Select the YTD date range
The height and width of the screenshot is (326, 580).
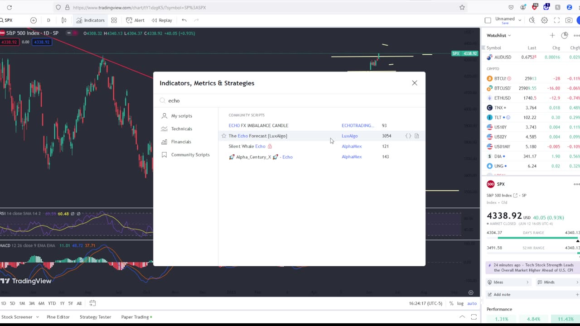52,303
